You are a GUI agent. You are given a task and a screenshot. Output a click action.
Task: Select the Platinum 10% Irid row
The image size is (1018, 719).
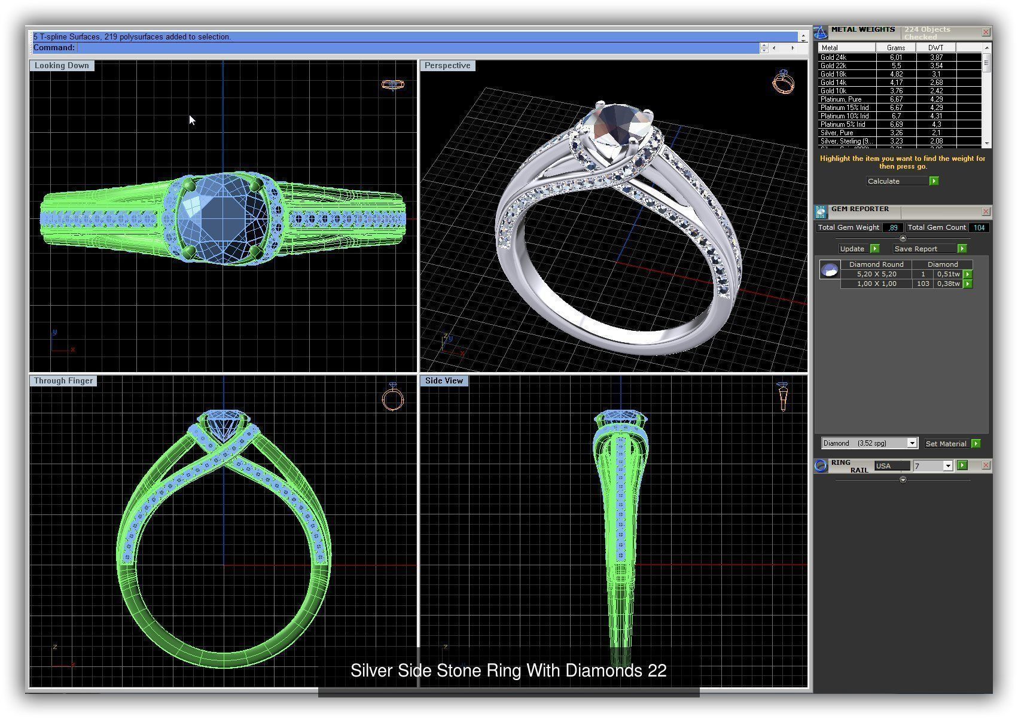900,116
